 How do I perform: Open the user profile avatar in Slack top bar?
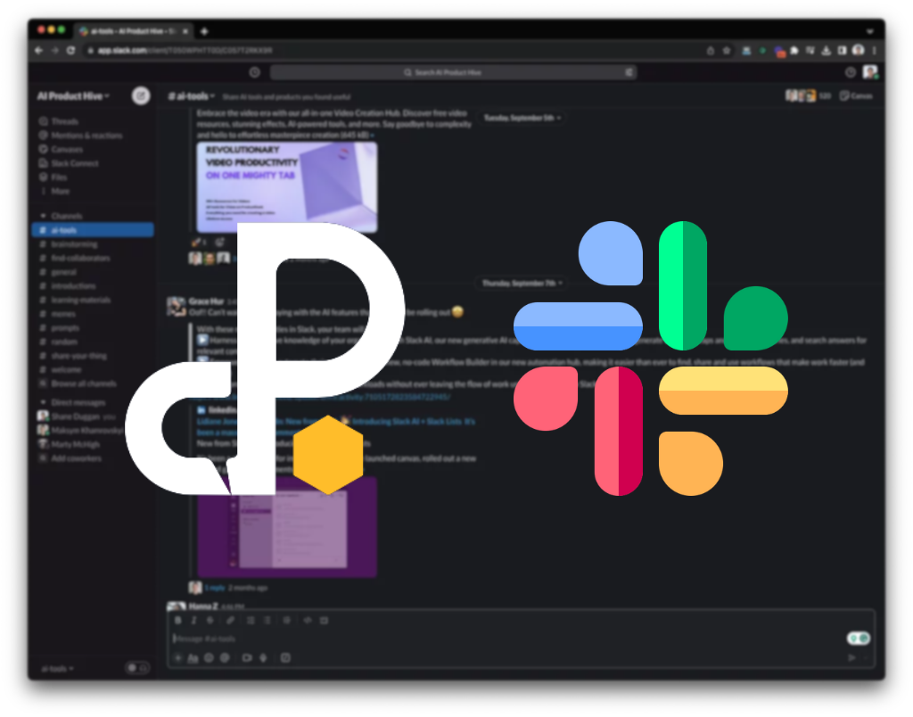pos(870,72)
